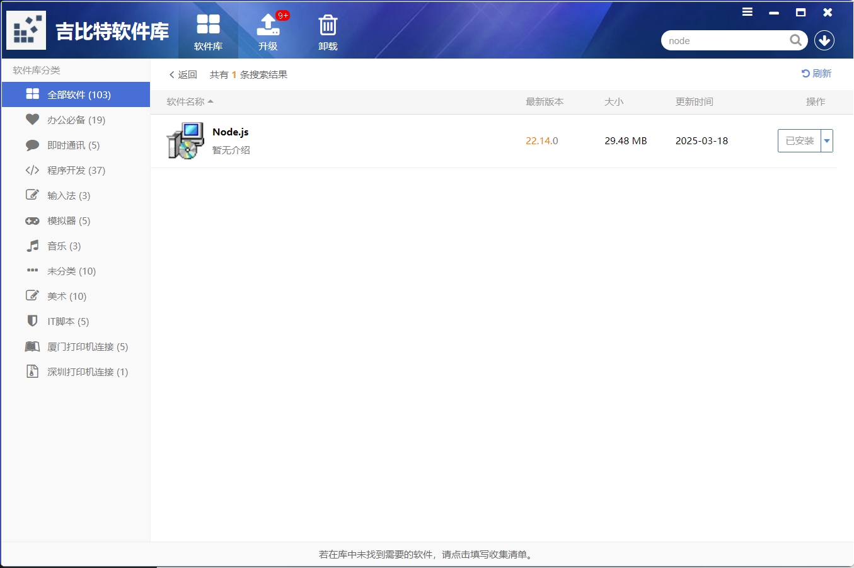Refresh results with the 刷新 link
Screen dimensions: 854x568
coord(816,74)
